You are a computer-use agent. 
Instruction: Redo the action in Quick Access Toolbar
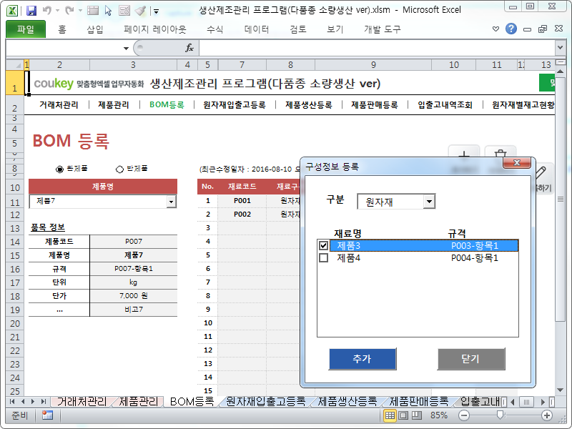pyautogui.click(x=69, y=11)
